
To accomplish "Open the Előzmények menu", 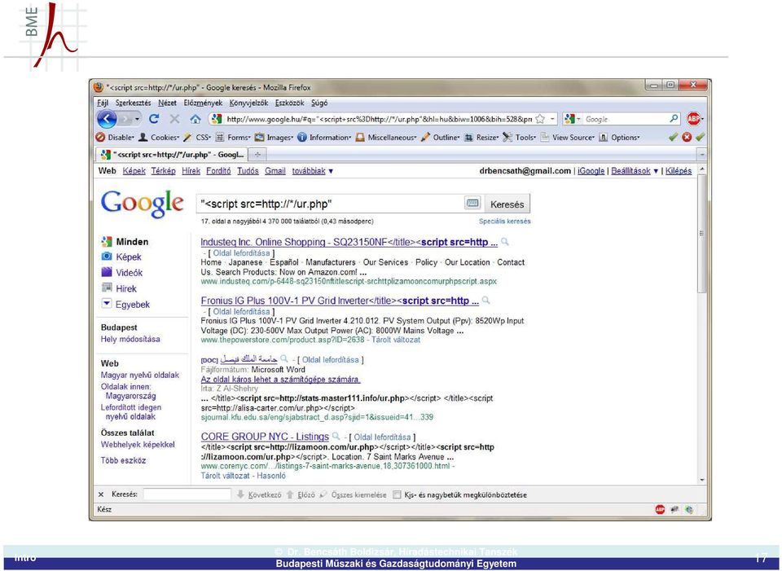I will pyautogui.click(x=203, y=103).
